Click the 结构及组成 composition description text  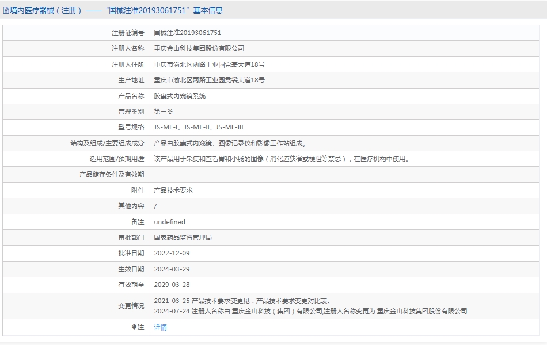tap(230, 143)
